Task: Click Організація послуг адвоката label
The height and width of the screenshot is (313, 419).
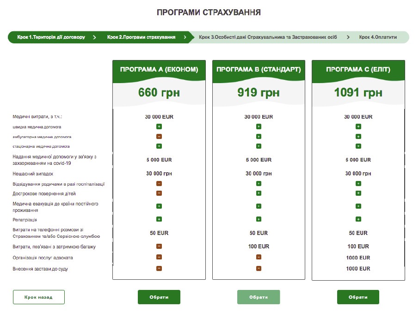Action: pos(43,258)
